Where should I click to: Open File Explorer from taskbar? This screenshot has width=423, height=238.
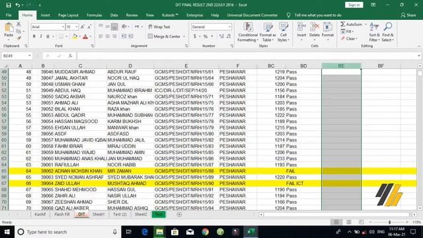(x=160, y=232)
